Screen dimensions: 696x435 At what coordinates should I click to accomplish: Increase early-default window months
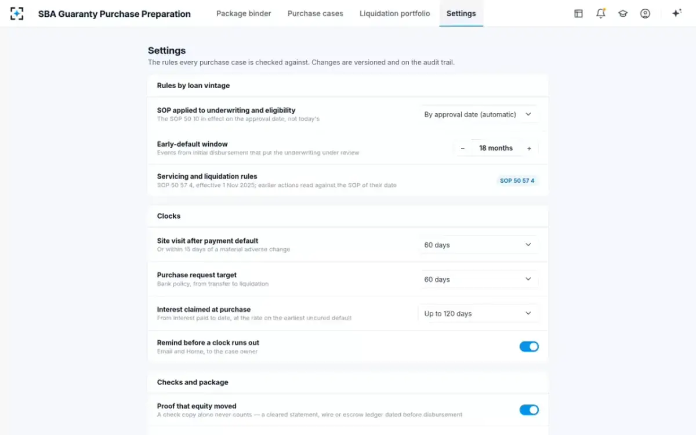coord(529,148)
